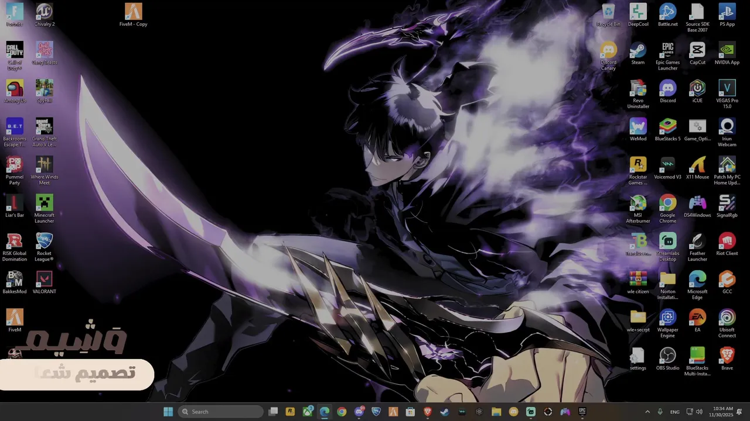Open the Epic Games Launcher desktop icon
The height and width of the screenshot is (421, 750).
tap(668, 56)
